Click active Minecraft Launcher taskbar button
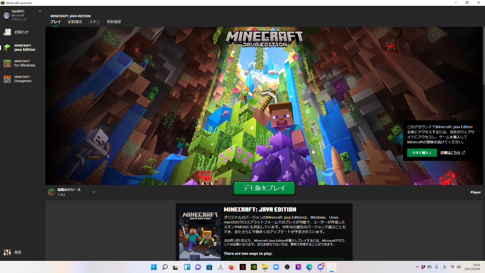485x273 pixels. click(x=332, y=267)
